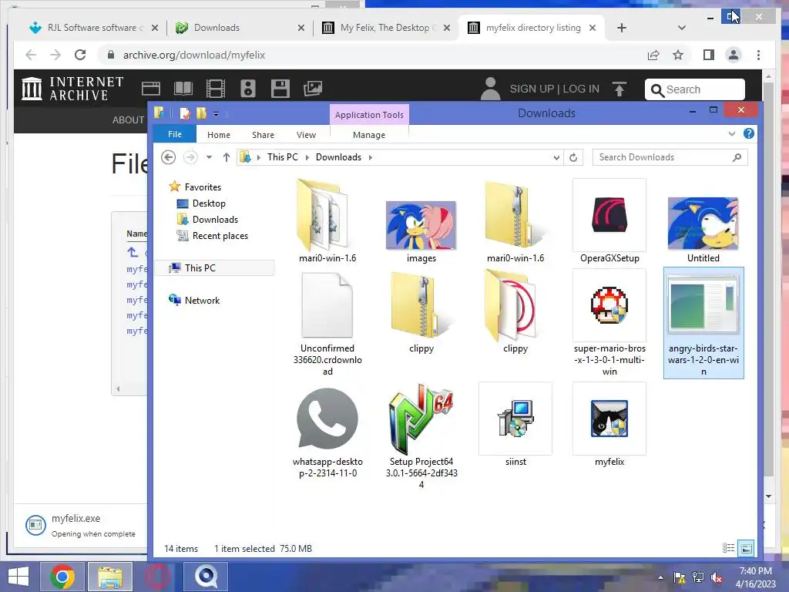This screenshot has height=592, width=789.
Task: Click the Internet Archive upload arrow icon
Action: tap(619, 89)
